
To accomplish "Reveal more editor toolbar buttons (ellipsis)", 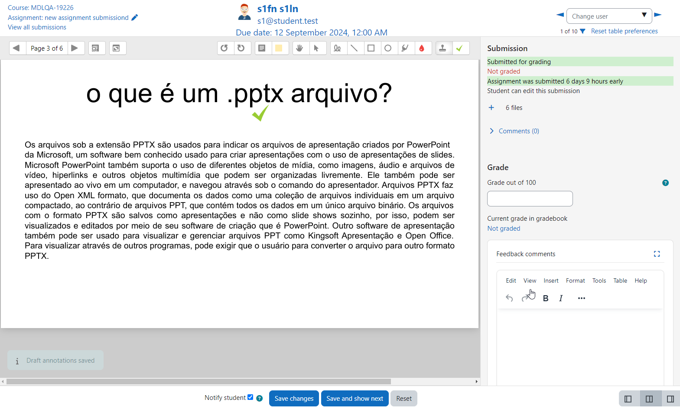I will tap(582, 298).
